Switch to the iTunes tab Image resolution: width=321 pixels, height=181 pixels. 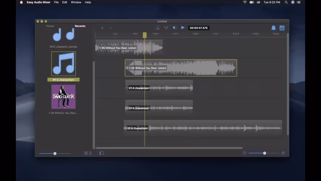point(50,26)
